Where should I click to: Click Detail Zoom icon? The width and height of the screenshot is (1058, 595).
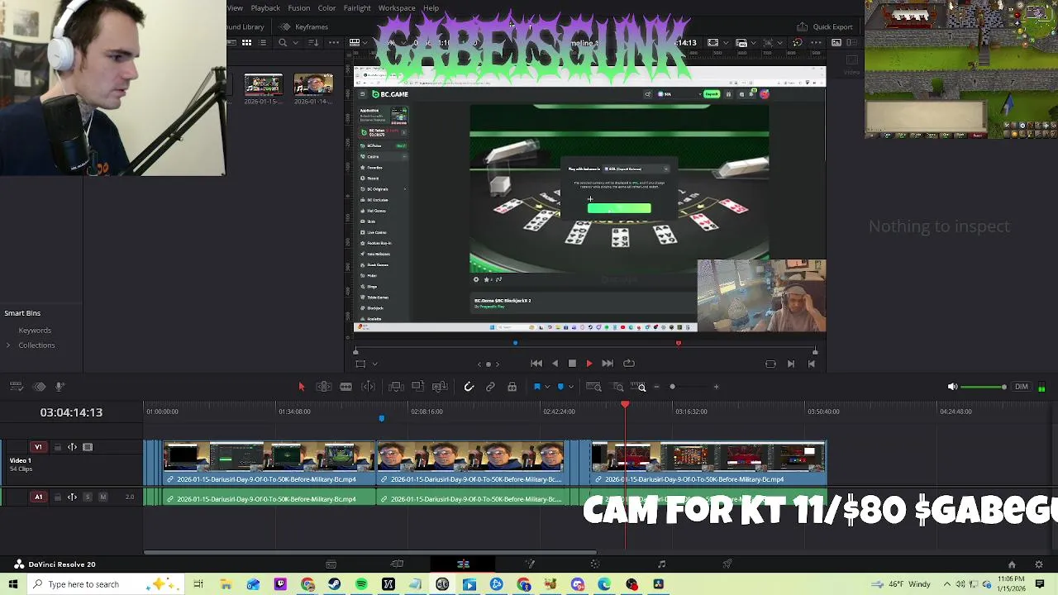(x=617, y=387)
